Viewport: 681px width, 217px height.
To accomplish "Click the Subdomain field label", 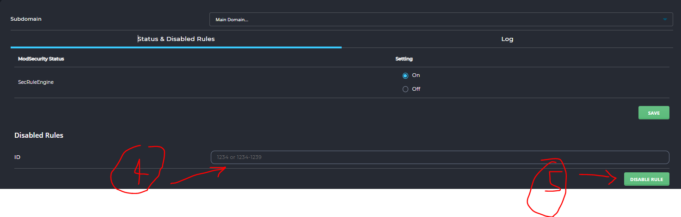I will point(29,19).
